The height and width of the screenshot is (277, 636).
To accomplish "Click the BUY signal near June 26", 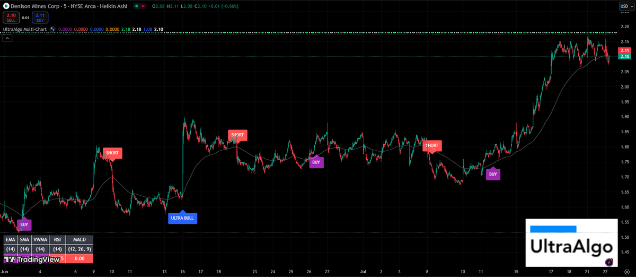I will coord(316,162).
